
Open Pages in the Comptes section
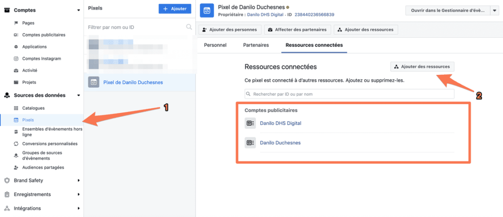28,23
